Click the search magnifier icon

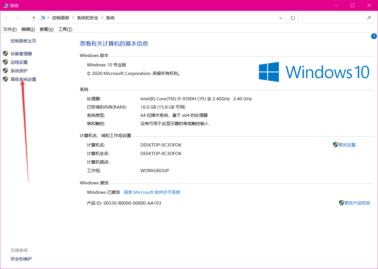point(369,18)
